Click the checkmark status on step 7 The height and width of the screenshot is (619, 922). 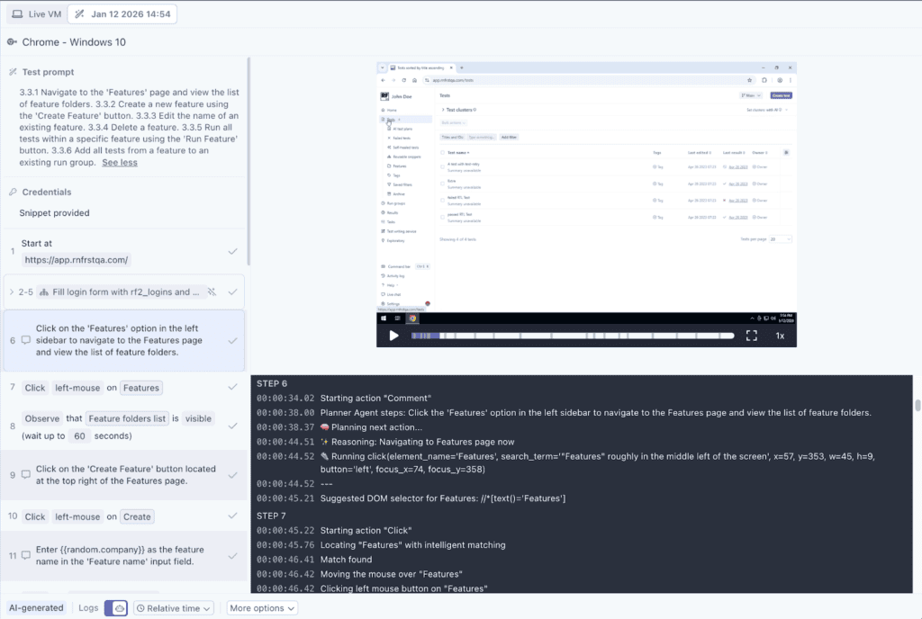[232, 388]
